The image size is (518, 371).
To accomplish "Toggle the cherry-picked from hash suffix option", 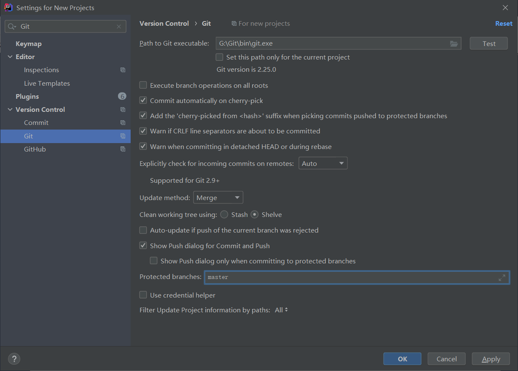I will pos(143,116).
